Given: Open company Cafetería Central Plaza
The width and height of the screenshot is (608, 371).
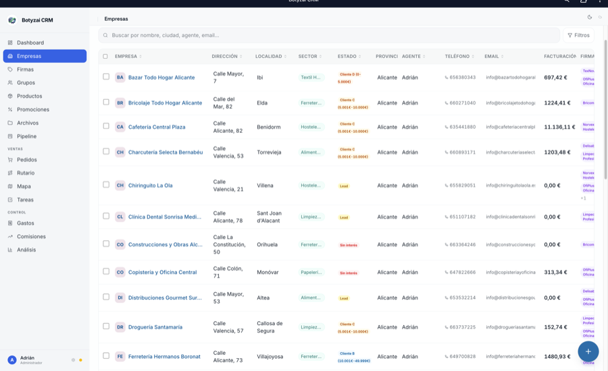Looking at the screenshot, I should [157, 127].
